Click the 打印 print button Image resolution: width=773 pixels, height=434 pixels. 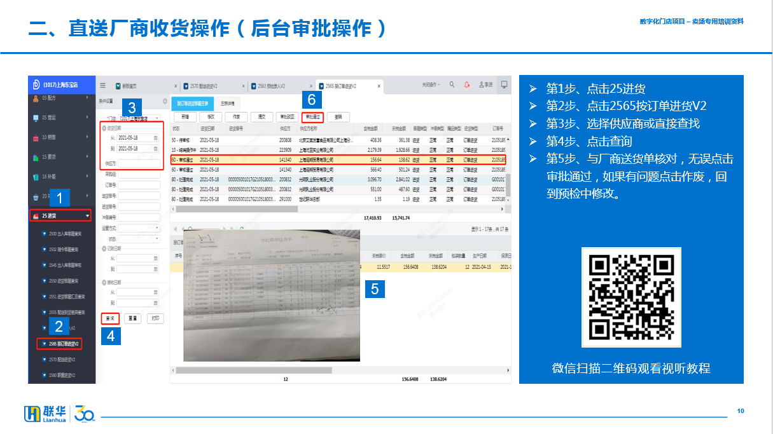click(x=155, y=318)
